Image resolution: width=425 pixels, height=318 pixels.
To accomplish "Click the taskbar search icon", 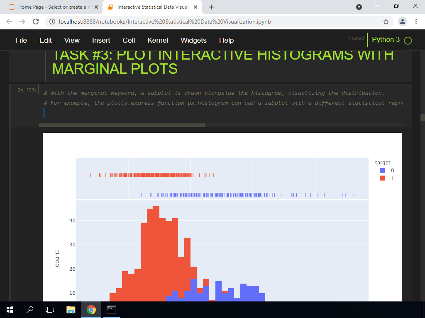I will pyautogui.click(x=29, y=309).
